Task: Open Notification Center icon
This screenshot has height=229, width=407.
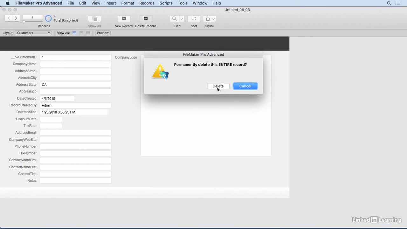Action: [x=398, y=3]
